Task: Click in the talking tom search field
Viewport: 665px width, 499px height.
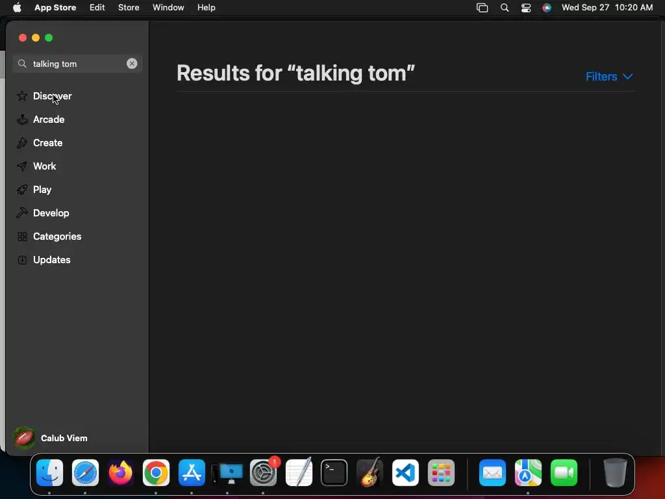Action: (77, 64)
